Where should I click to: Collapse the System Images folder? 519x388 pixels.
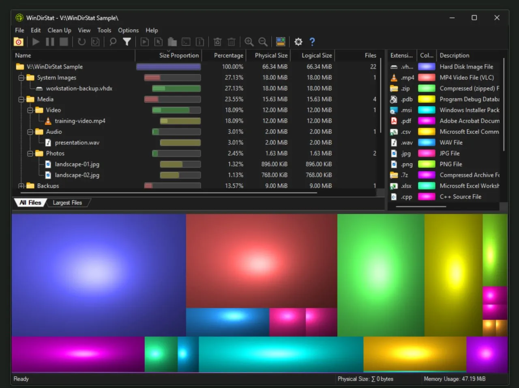(x=21, y=77)
